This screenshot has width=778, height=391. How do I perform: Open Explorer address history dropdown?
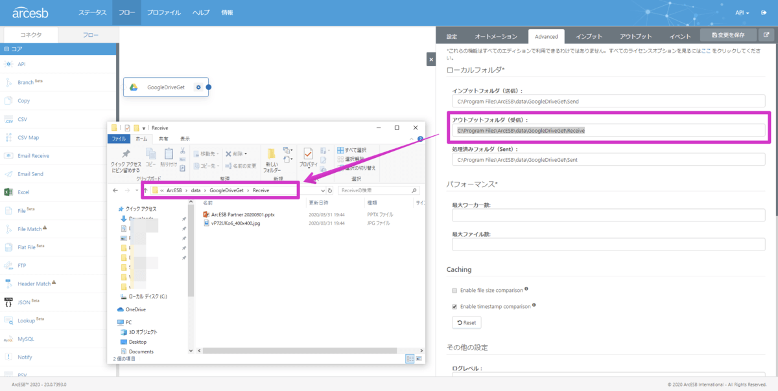pyautogui.click(x=322, y=190)
